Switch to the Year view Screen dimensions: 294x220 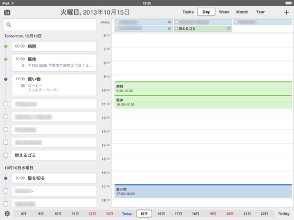click(x=260, y=12)
